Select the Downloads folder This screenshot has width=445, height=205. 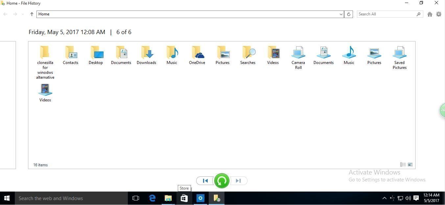[x=146, y=55]
